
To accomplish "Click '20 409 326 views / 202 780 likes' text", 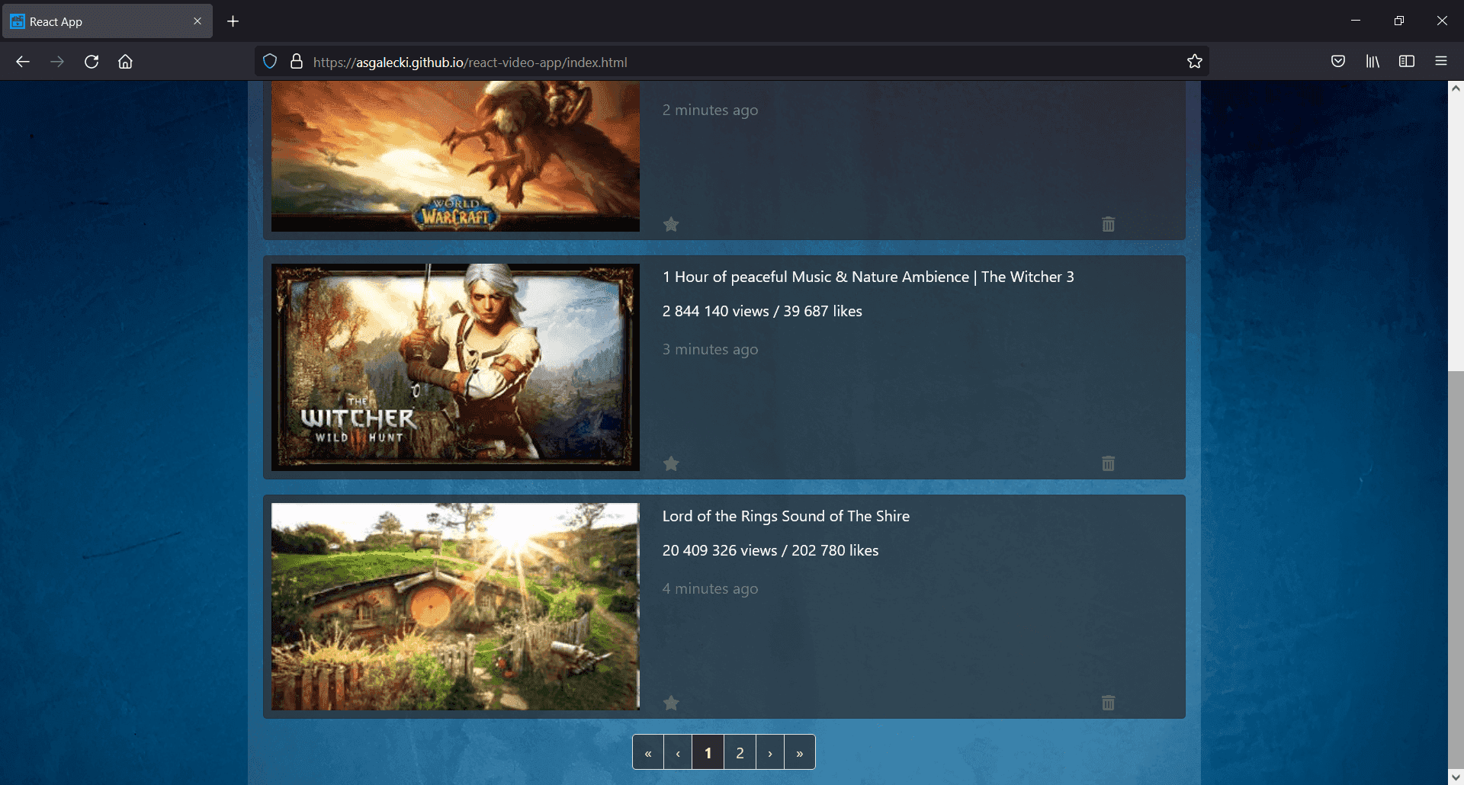I will coord(770,550).
